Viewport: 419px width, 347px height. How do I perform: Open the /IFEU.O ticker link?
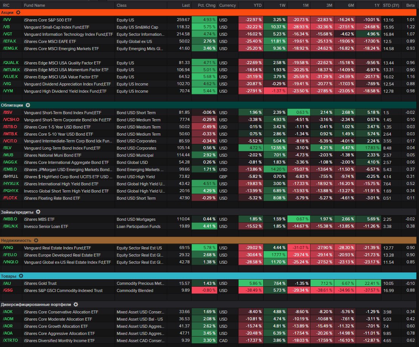tap(10, 255)
